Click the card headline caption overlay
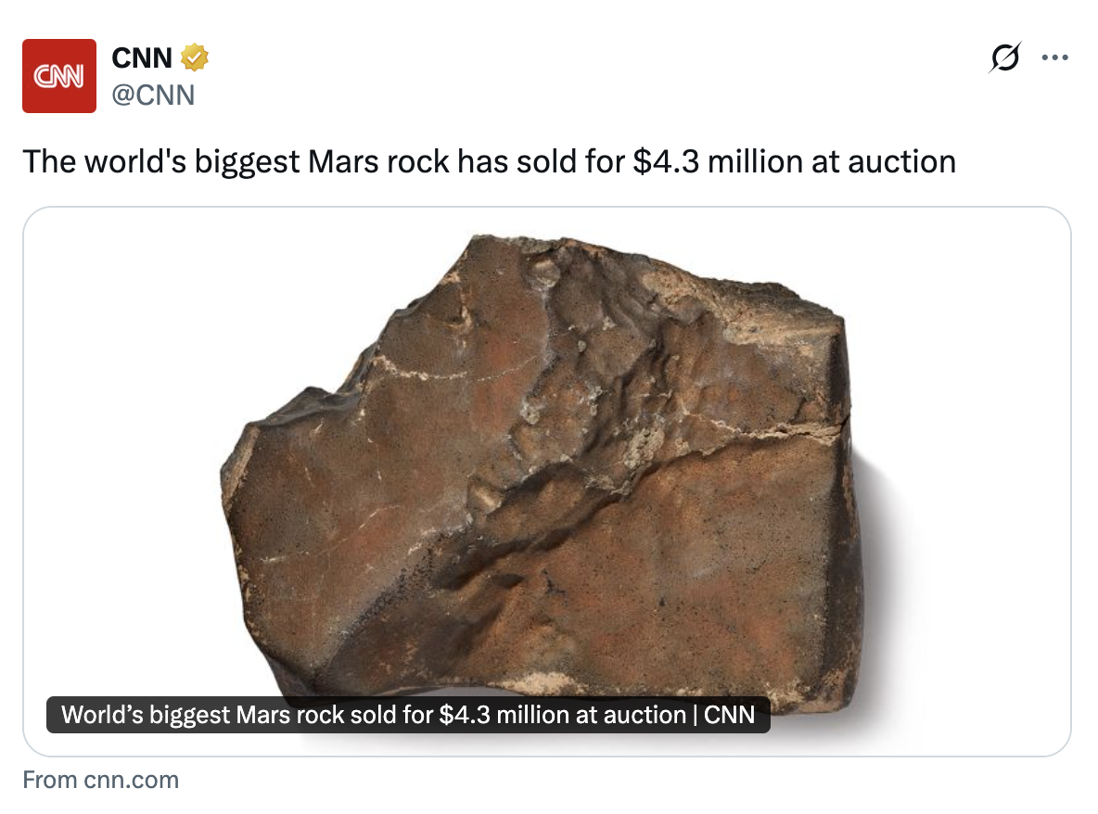The height and width of the screenshot is (814, 1098). [x=408, y=715]
